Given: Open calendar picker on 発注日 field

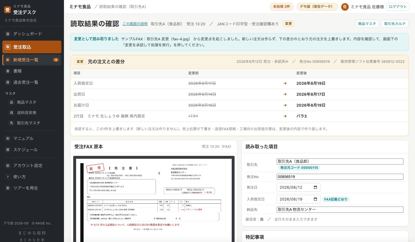Looking at the screenshot, I should pyautogui.click(x=315, y=187).
